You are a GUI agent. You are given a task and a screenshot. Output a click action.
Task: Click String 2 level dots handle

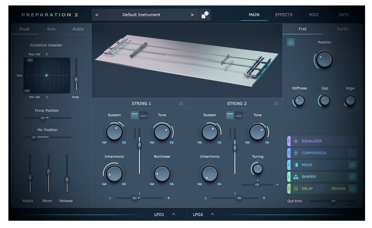point(230,133)
